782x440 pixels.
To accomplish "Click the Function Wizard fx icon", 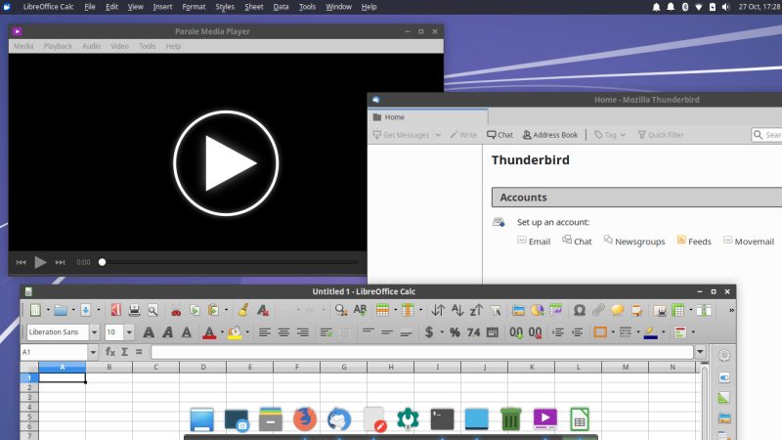I will coord(109,352).
